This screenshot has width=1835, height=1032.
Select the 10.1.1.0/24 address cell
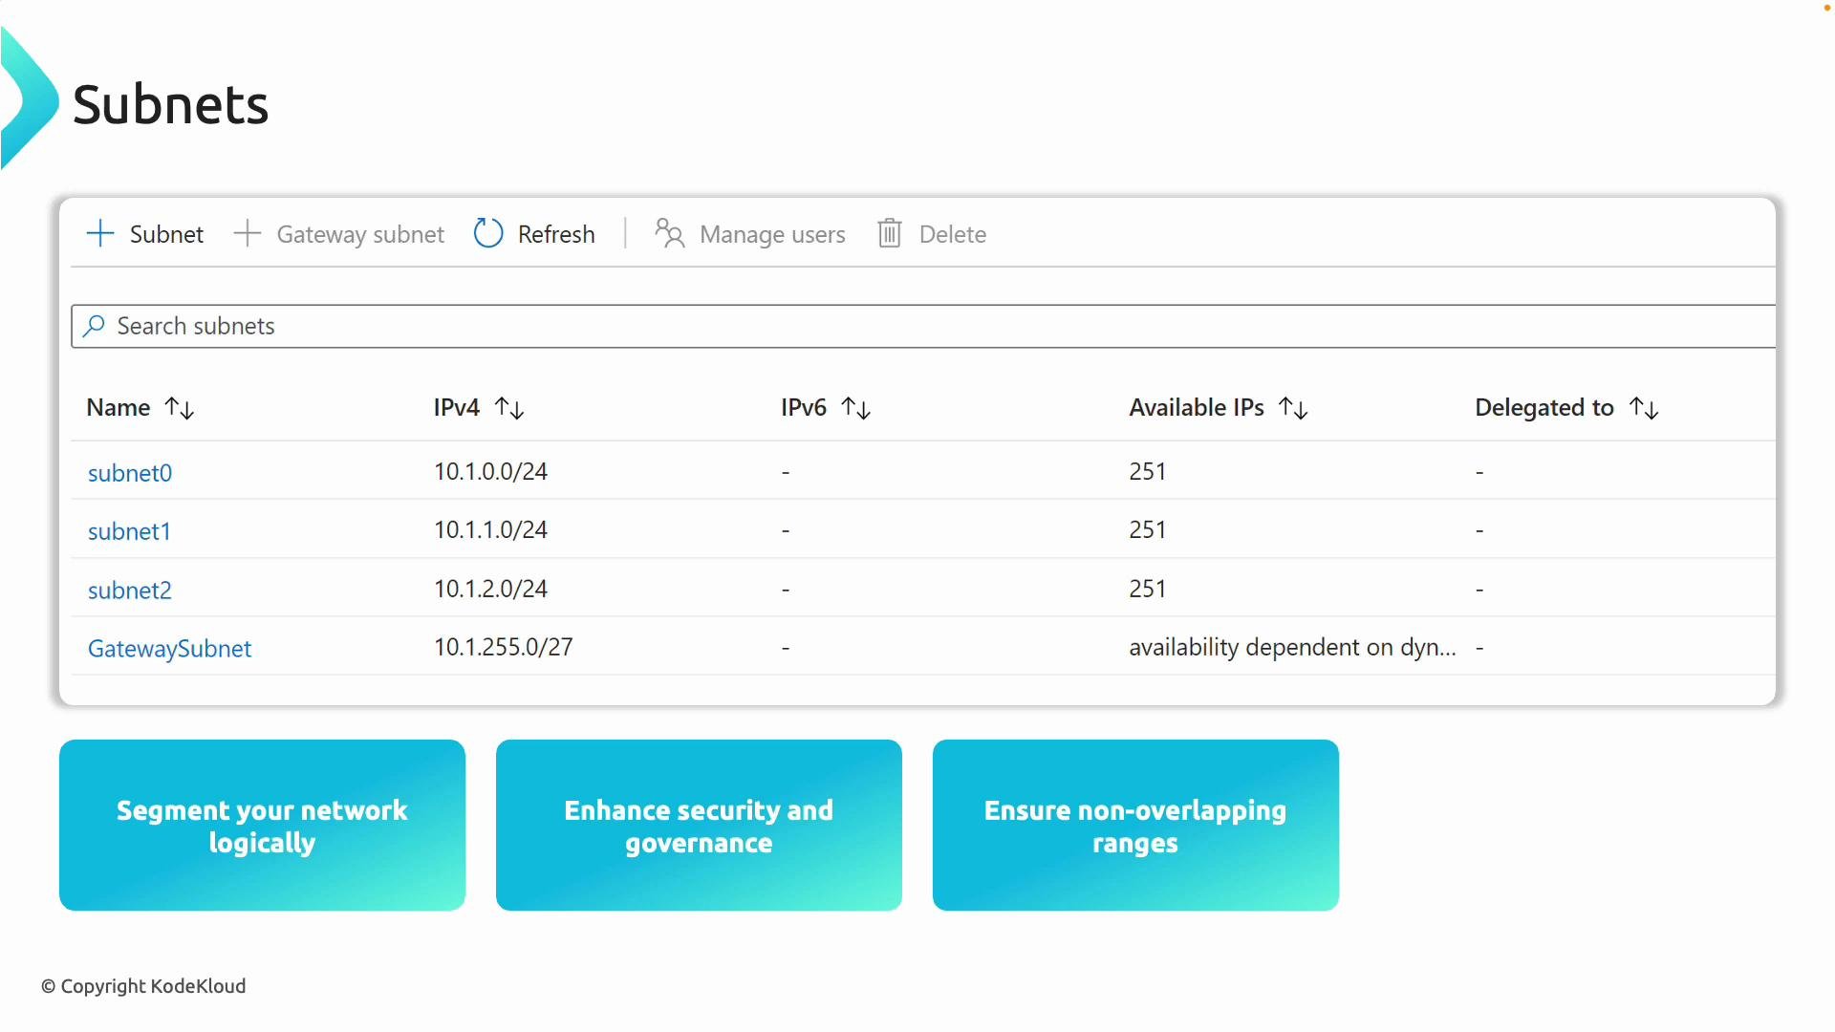[x=491, y=530]
